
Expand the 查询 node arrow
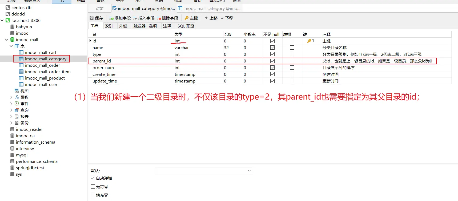pos(11,110)
